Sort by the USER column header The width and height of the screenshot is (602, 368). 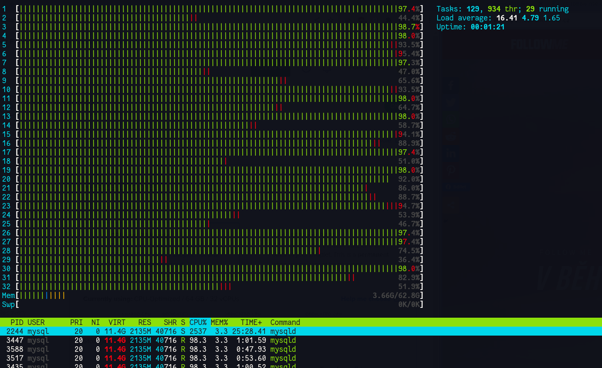(x=36, y=322)
